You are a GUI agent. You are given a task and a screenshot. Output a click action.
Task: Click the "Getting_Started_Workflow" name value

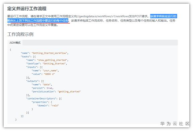click(49, 53)
